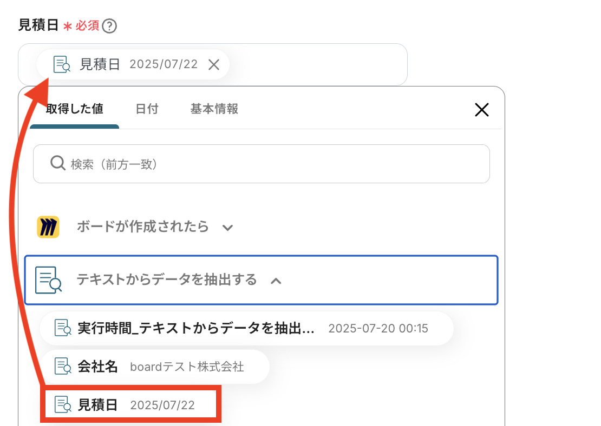Click the document icon in the 見積日 chip
The width and height of the screenshot is (601, 426).
pos(62,65)
